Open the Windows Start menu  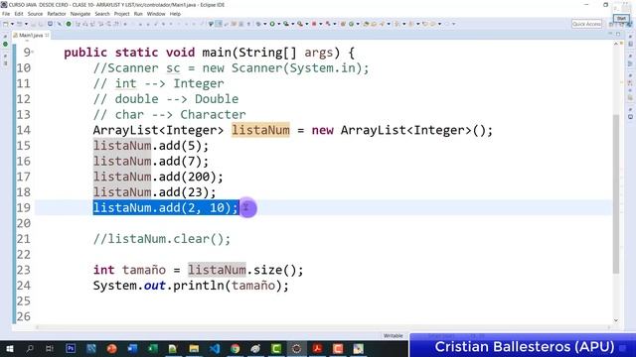click(x=9, y=348)
